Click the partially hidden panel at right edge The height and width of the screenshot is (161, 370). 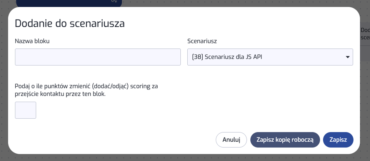pyautogui.click(x=365, y=35)
